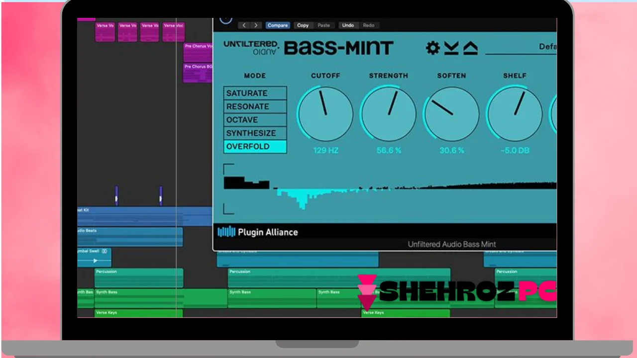637x358 pixels.
Task: Click the 56.6 % strength value
Action: [389, 150]
